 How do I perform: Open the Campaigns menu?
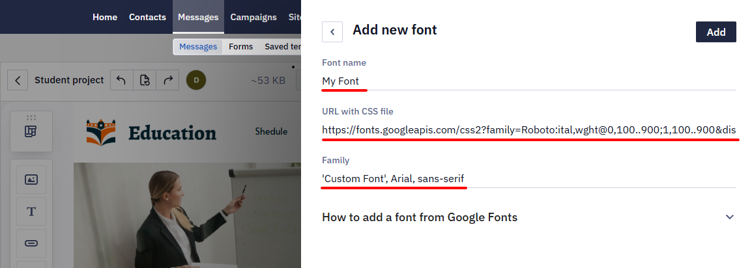(x=253, y=17)
